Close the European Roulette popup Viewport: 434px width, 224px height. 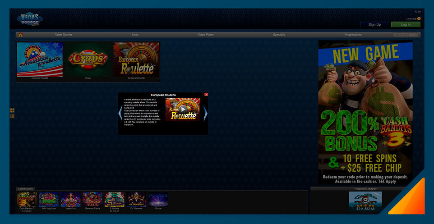click(206, 95)
